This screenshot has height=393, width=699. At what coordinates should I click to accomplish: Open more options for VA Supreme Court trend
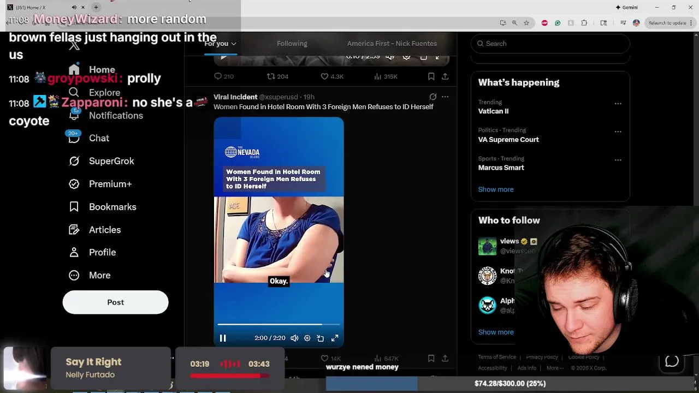pos(618,132)
